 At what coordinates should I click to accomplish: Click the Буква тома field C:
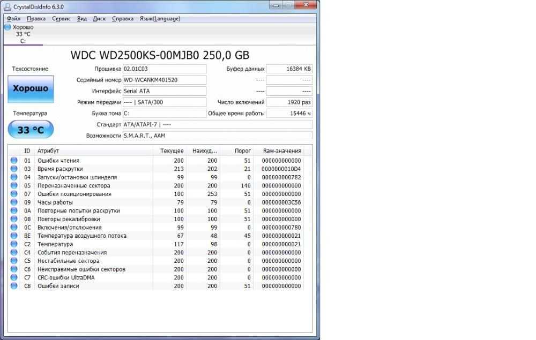(x=165, y=114)
